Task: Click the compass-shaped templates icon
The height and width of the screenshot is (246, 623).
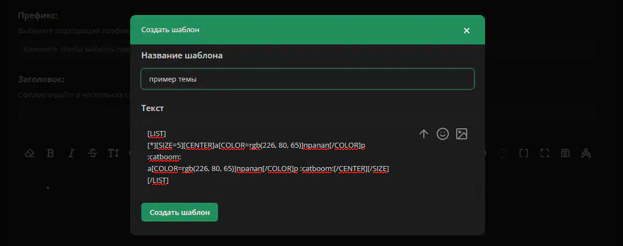Action: (586, 153)
